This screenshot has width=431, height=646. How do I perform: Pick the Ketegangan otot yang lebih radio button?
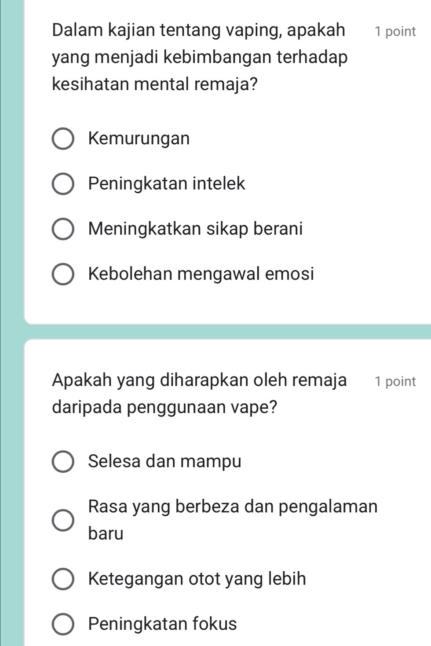point(63,579)
